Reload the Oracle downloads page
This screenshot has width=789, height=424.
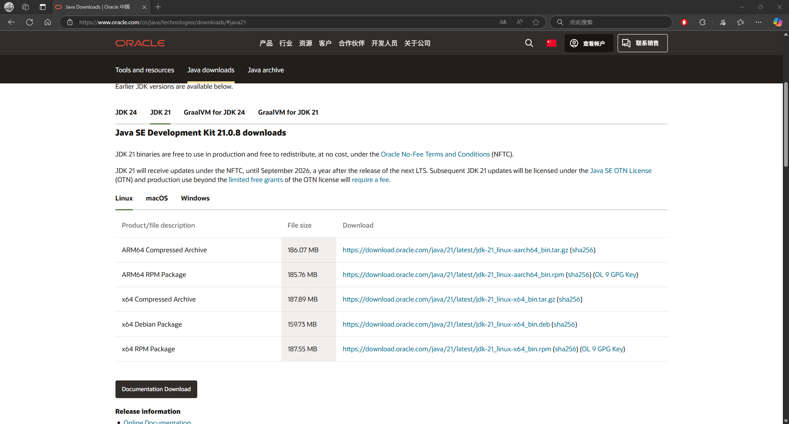[30, 22]
